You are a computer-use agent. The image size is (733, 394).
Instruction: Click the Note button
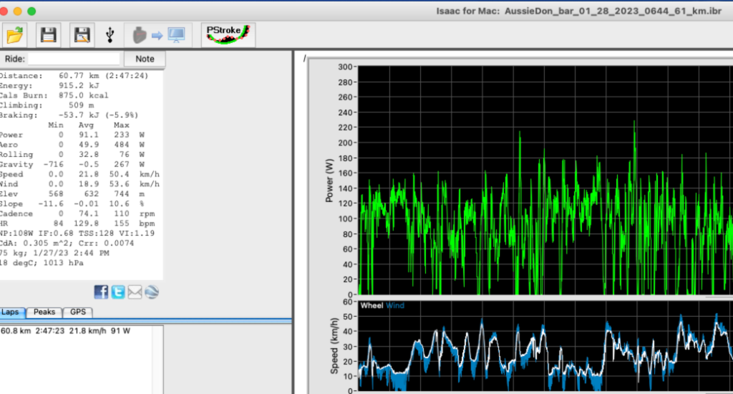click(x=145, y=59)
